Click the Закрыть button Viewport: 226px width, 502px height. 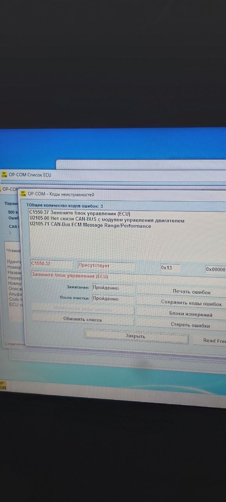coord(136,336)
